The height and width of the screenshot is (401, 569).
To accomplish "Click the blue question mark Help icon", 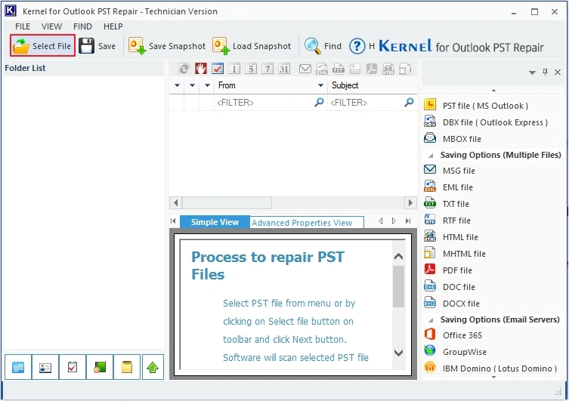I will 357,46.
